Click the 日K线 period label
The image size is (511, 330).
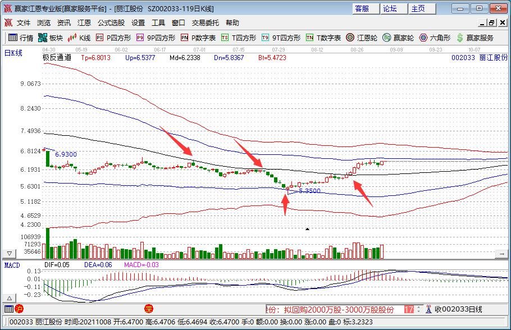pos(13,53)
